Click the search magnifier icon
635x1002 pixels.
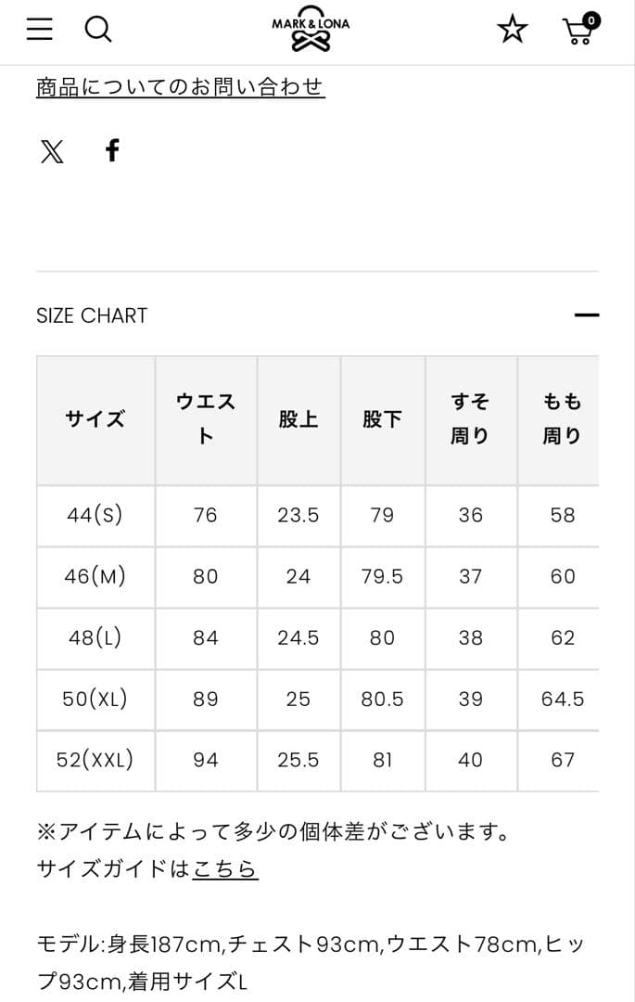99,29
